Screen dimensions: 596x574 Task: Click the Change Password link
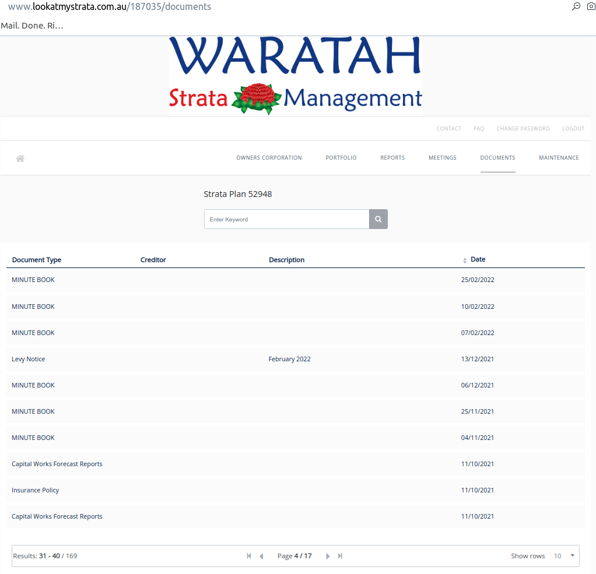(523, 128)
